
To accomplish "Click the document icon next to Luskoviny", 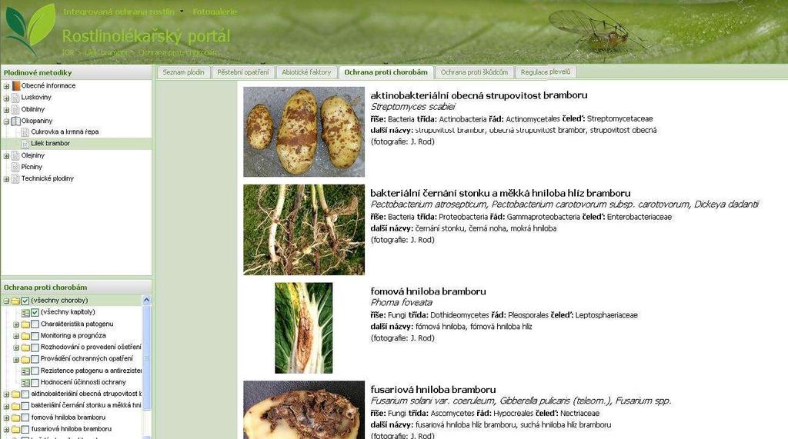I will (15, 98).
